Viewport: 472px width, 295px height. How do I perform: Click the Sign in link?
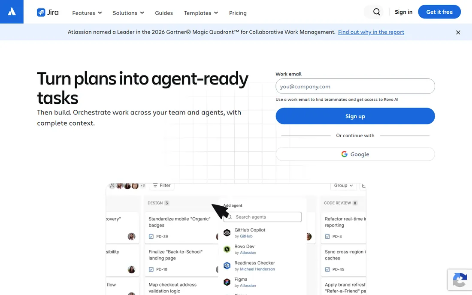pyautogui.click(x=403, y=12)
